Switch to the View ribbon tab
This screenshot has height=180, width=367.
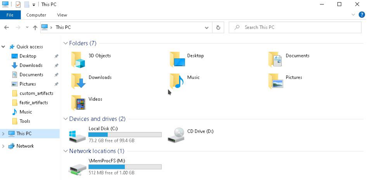(x=62, y=15)
